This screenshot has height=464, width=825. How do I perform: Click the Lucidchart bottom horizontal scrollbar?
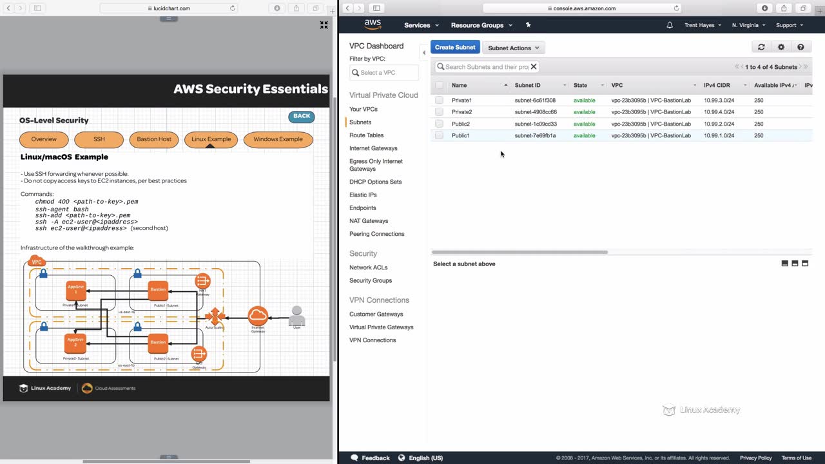tap(166, 461)
